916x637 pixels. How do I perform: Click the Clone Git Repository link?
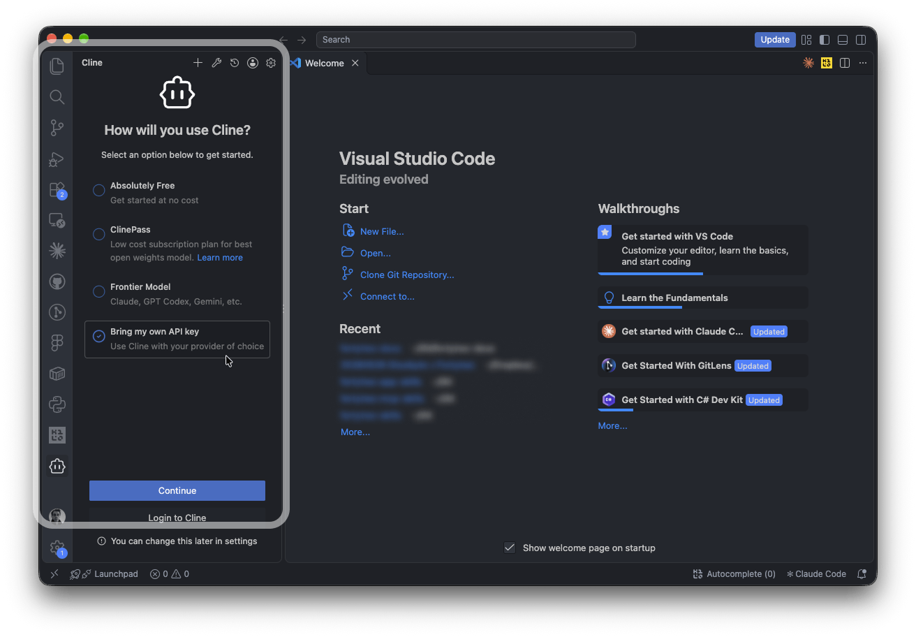point(407,274)
